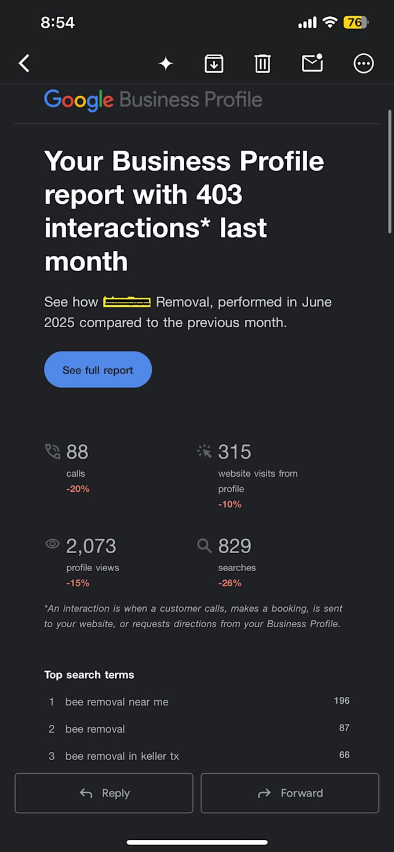394x852 pixels.
Task: Archive this email with the archive icon
Action: tap(214, 63)
